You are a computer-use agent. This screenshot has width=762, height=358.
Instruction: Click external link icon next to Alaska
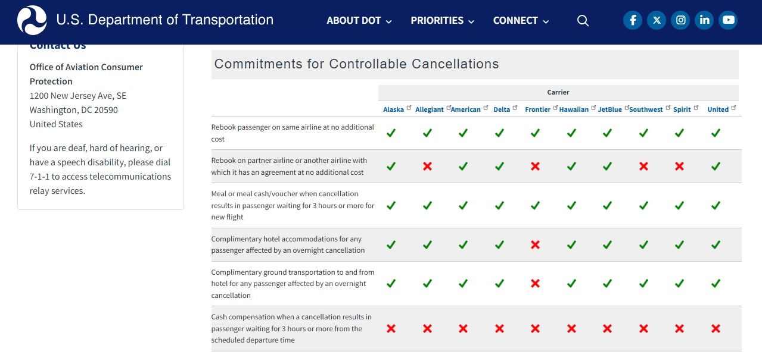point(409,108)
